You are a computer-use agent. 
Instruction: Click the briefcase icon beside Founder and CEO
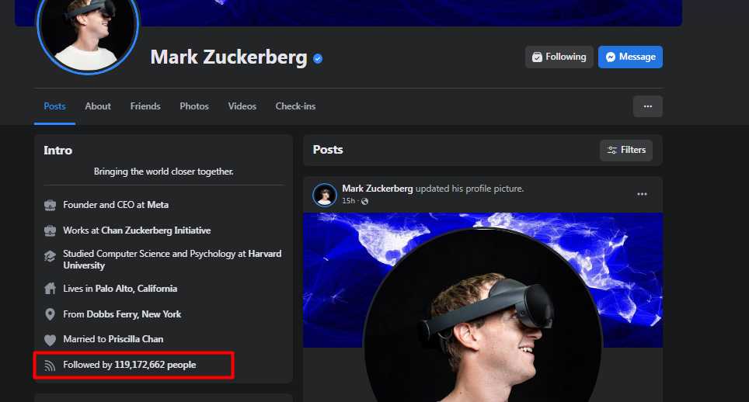pyautogui.click(x=51, y=205)
